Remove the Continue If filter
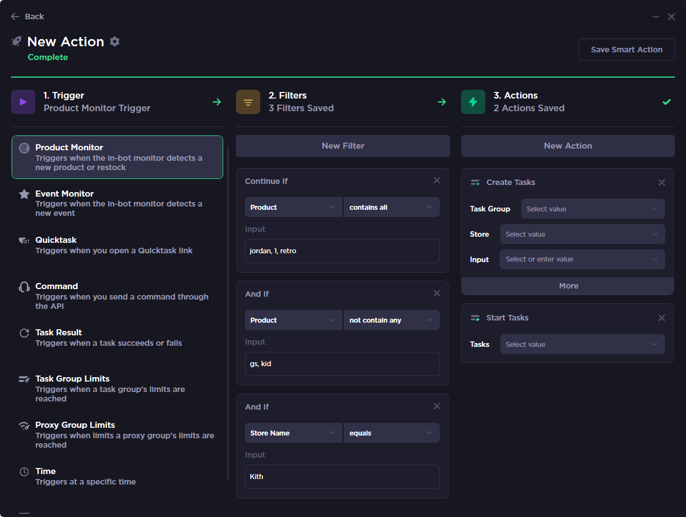This screenshot has height=517, width=686. [x=437, y=181]
